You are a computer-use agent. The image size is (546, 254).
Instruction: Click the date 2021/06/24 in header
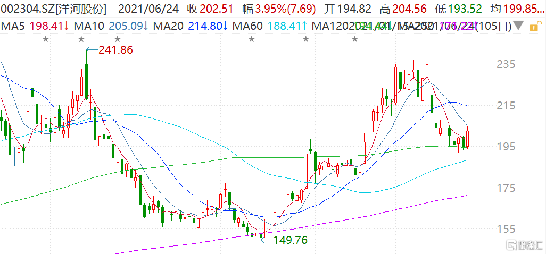pos(148,9)
